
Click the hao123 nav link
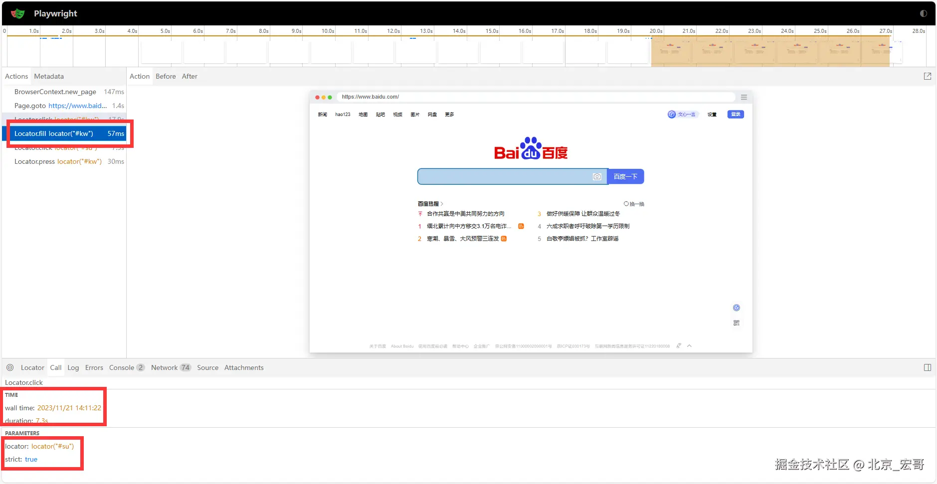coord(343,115)
